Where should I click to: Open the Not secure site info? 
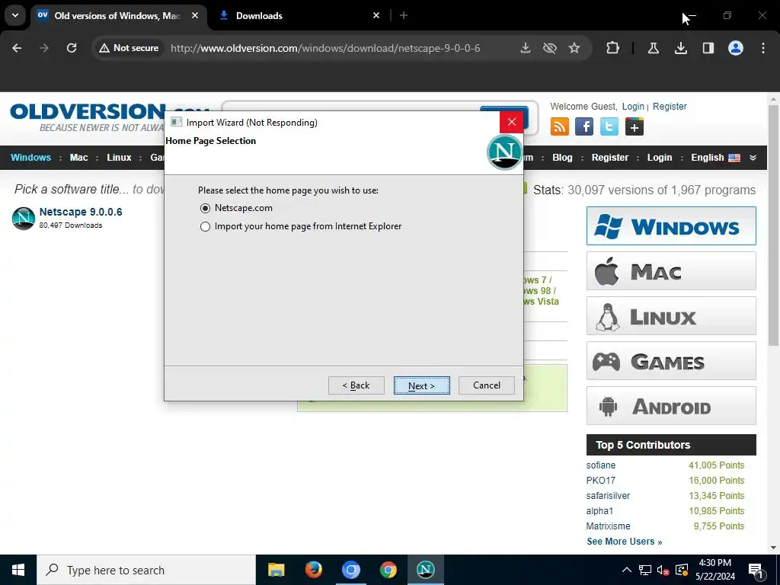pos(128,48)
